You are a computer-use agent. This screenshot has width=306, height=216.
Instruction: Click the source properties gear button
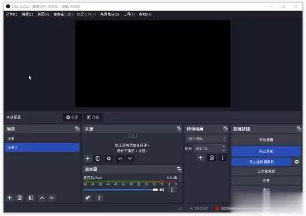point(72,117)
